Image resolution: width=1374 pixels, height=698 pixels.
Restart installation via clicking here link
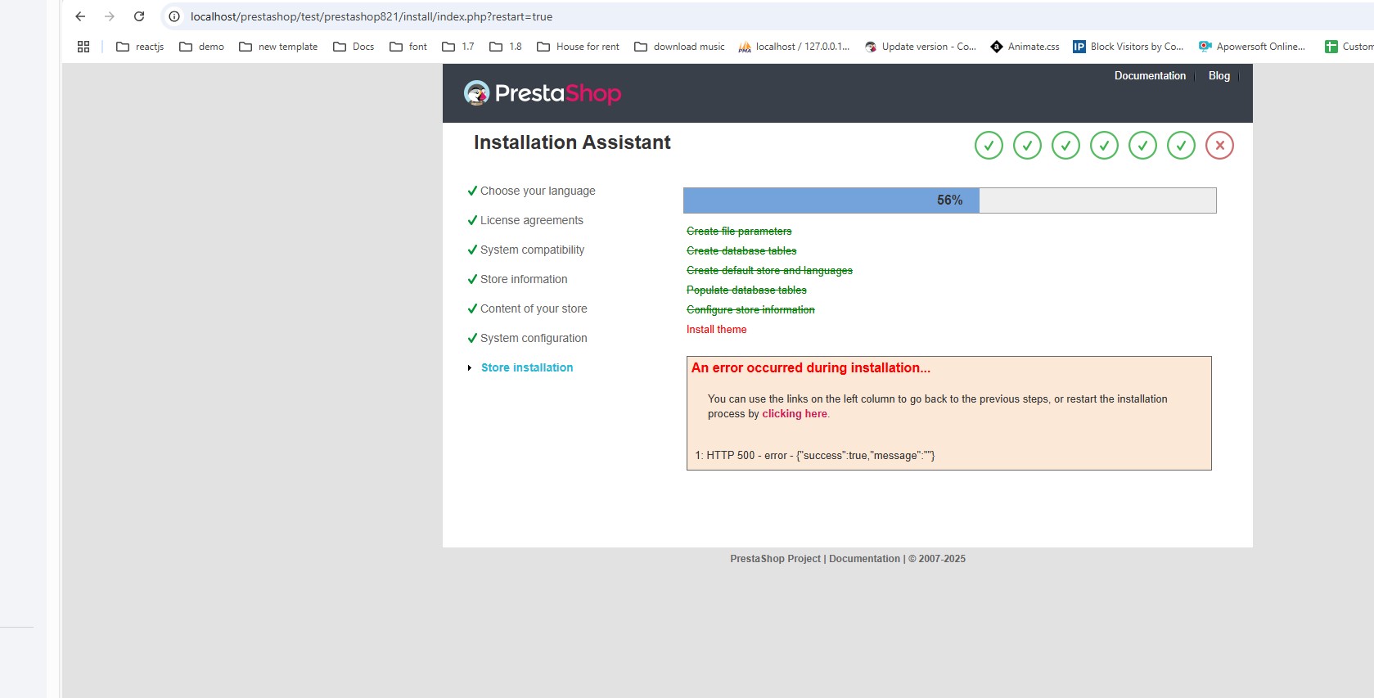[795, 414]
